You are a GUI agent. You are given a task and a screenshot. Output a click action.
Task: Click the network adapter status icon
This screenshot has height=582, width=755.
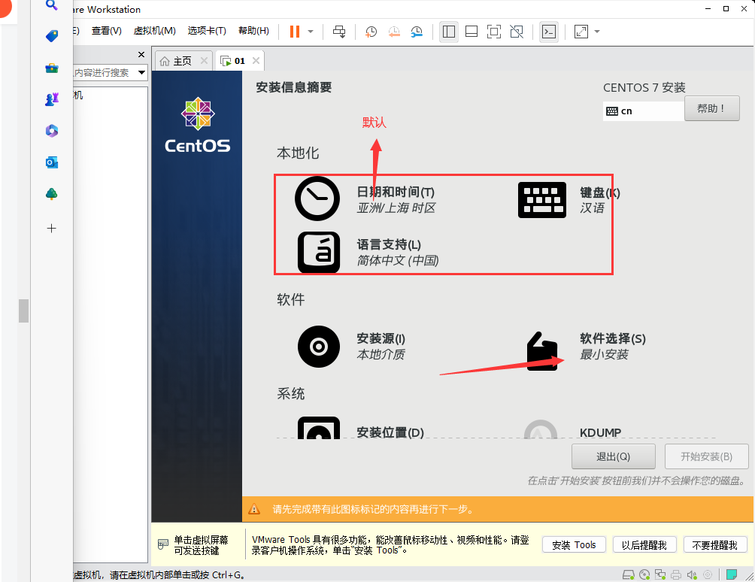660,574
